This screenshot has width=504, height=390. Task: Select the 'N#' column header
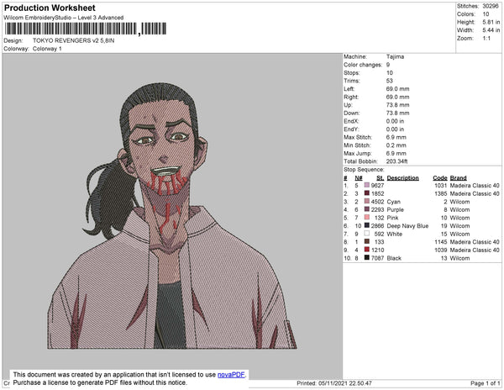click(359, 178)
